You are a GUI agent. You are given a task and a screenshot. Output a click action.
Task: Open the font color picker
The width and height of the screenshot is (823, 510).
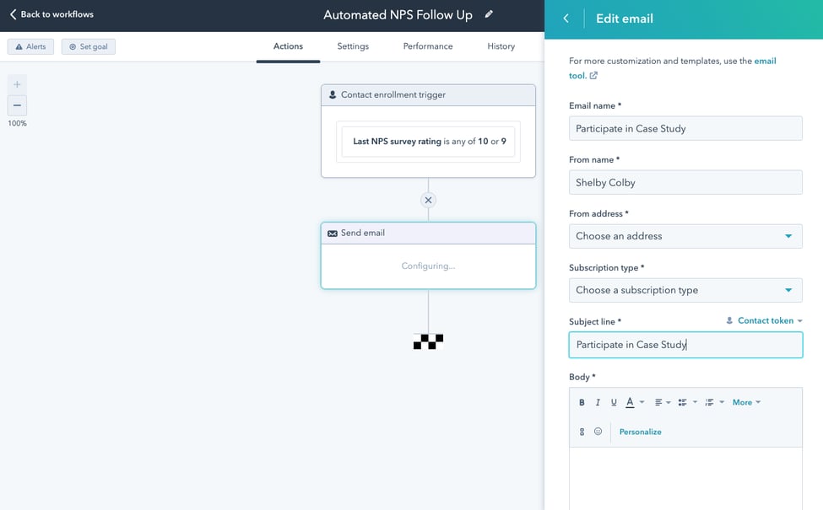(631, 402)
